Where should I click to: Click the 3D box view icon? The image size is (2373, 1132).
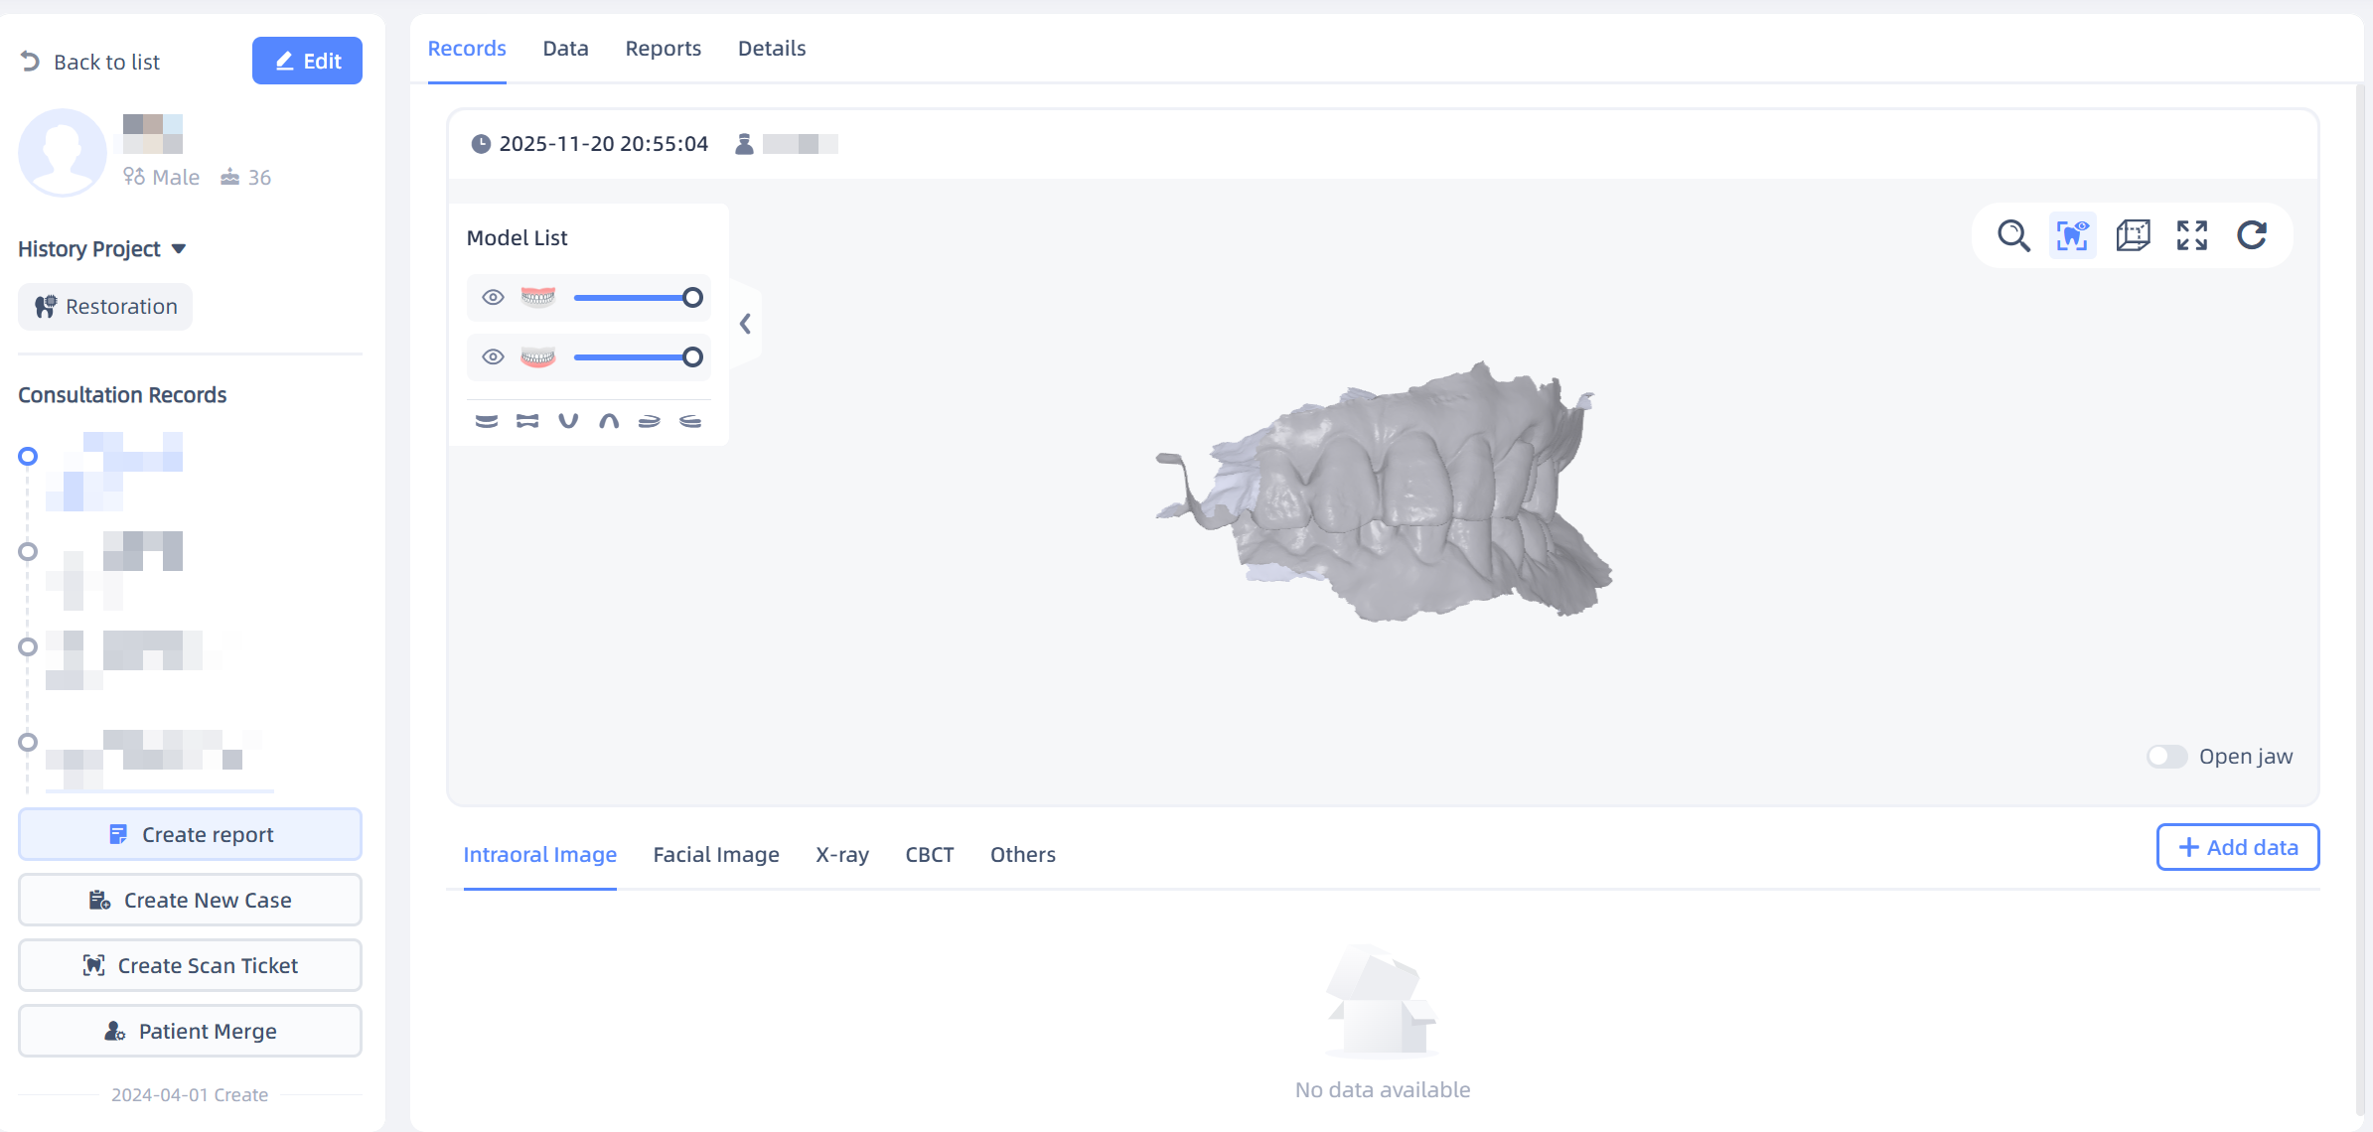(x=2133, y=235)
